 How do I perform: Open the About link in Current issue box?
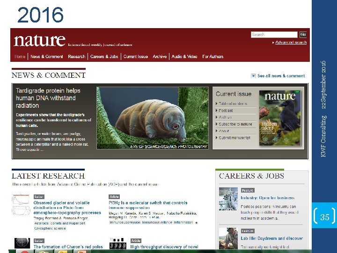pos(224,131)
